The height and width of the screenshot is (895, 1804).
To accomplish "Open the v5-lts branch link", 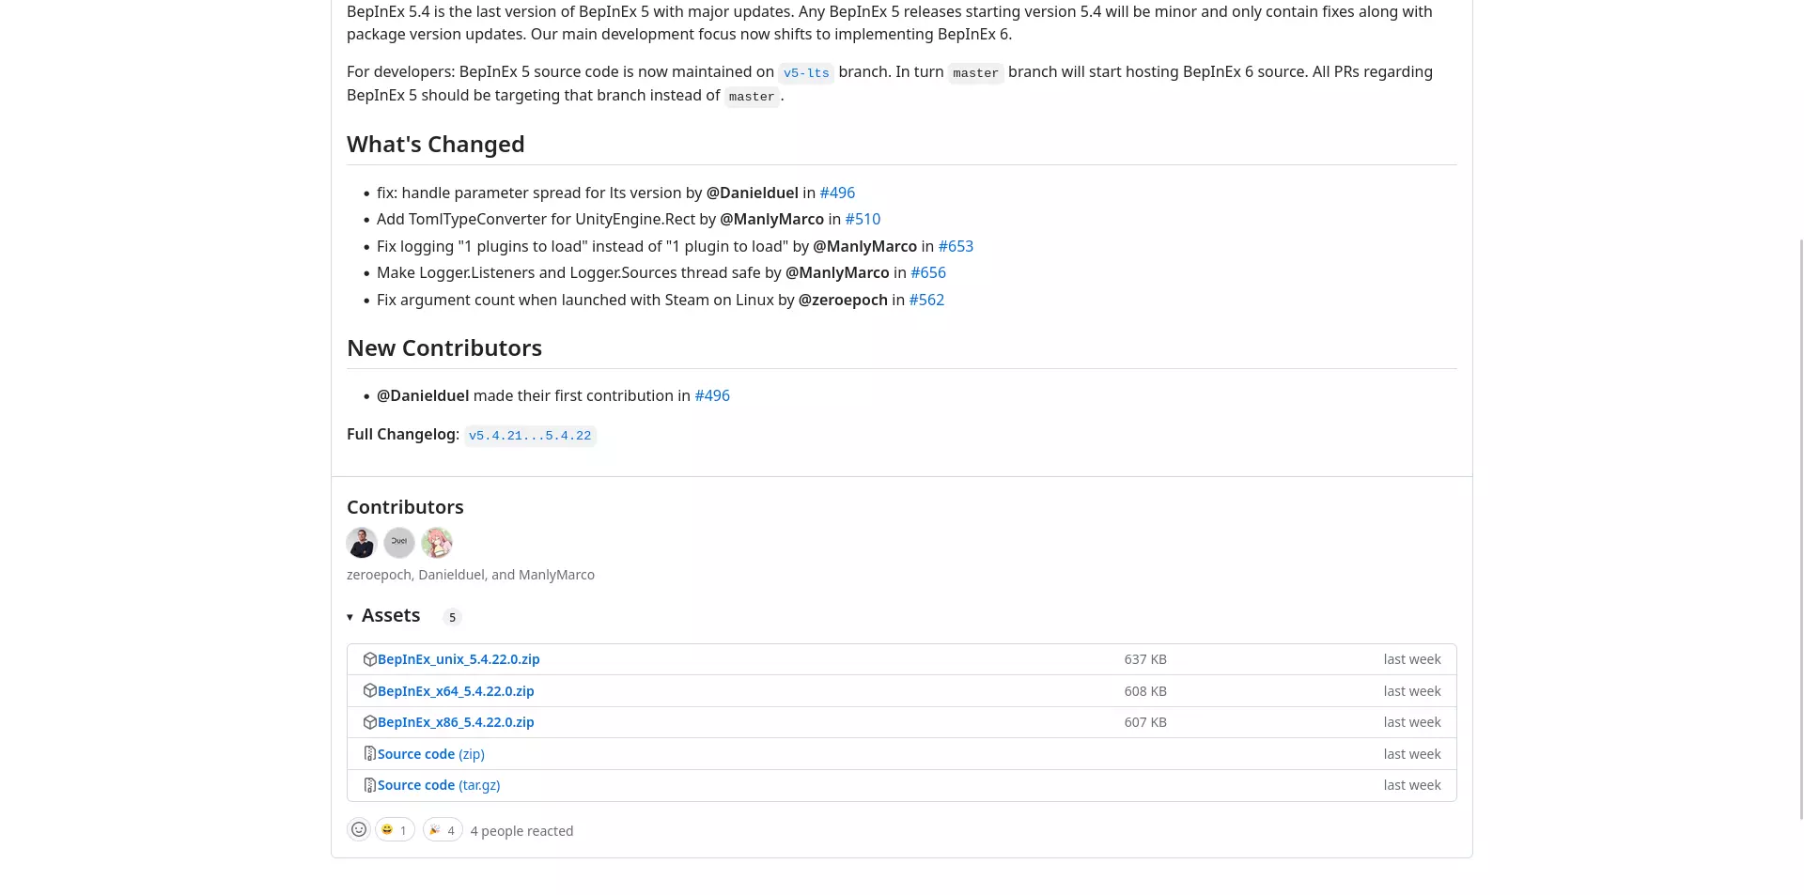I will (x=806, y=73).
